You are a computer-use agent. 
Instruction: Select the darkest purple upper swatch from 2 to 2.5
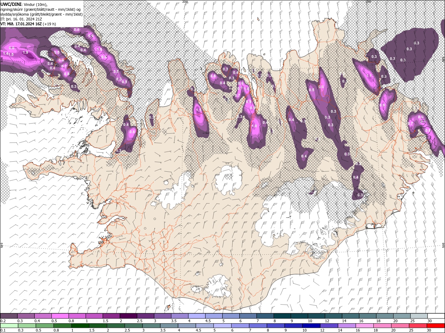[128, 316]
